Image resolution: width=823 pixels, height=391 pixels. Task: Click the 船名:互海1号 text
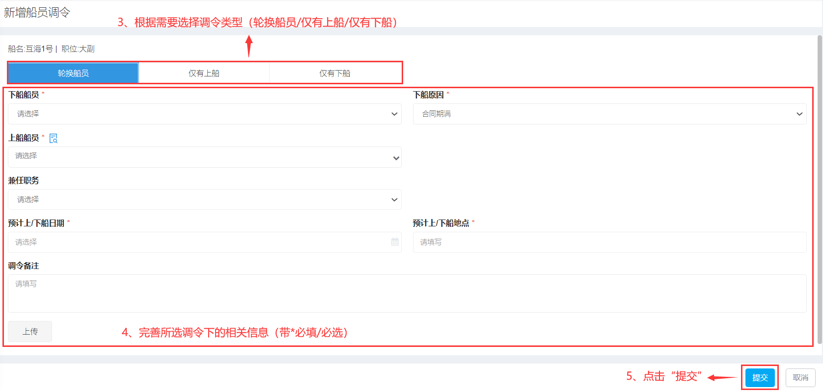30,49
